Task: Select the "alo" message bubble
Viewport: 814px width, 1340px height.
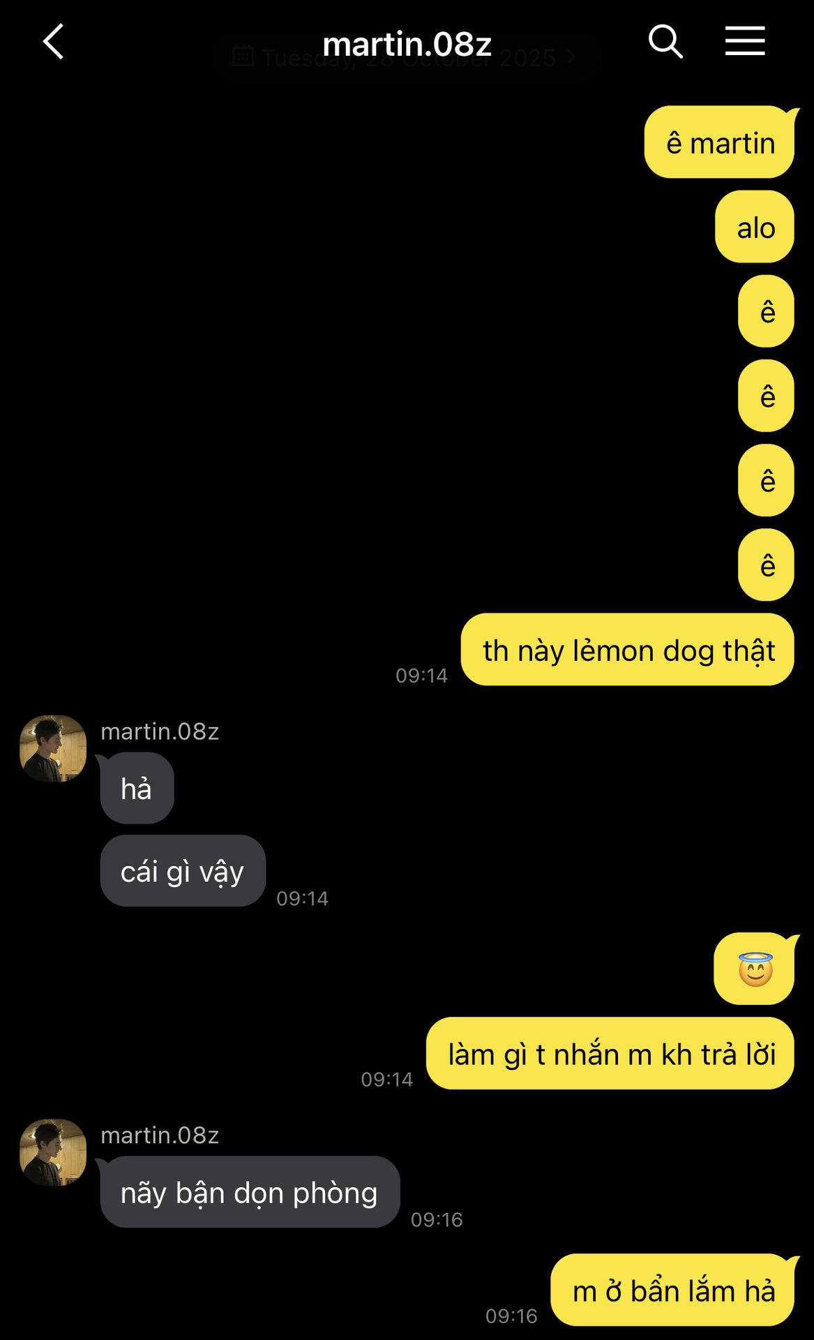Action: (x=755, y=227)
